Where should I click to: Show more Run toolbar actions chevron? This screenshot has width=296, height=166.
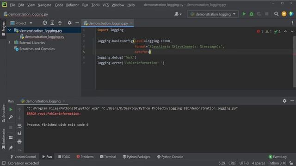(x=19, y=150)
